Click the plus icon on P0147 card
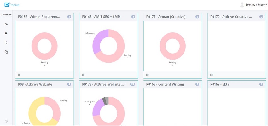This screenshot has width=268, height=126. (x=83, y=75)
